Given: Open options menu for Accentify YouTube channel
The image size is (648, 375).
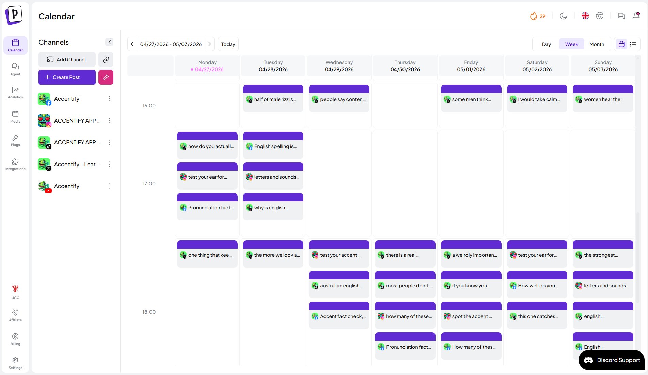Looking at the screenshot, I should 109,186.
